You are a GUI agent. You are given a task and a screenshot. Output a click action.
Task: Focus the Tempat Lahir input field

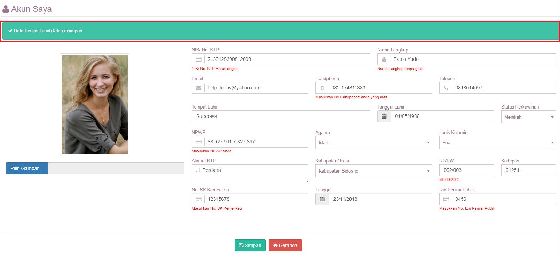click(x=281, y=117)
